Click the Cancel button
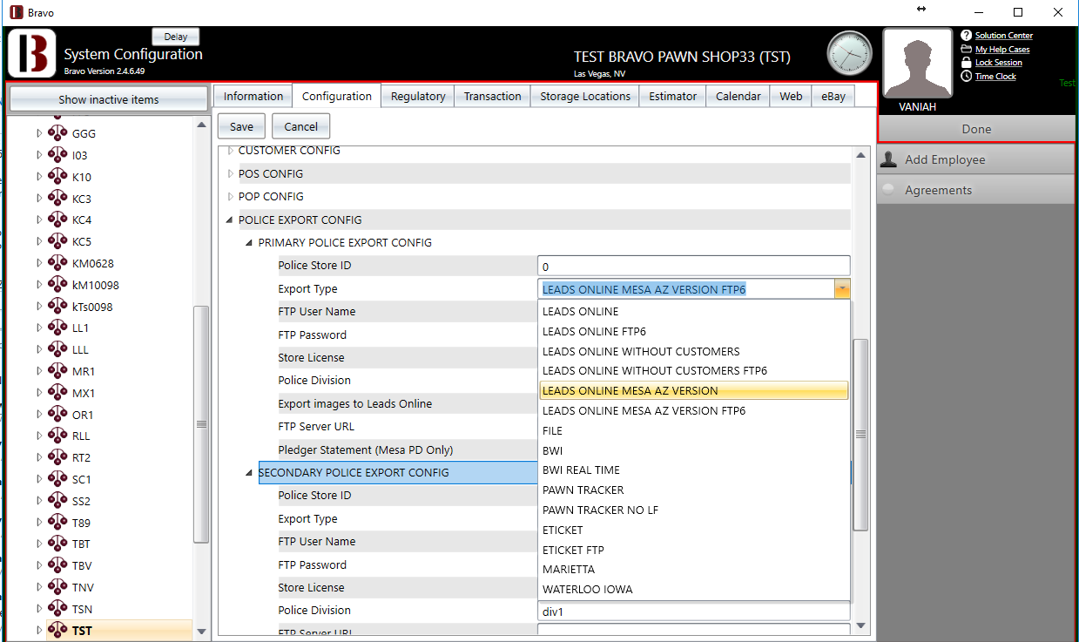 [300, 126]
